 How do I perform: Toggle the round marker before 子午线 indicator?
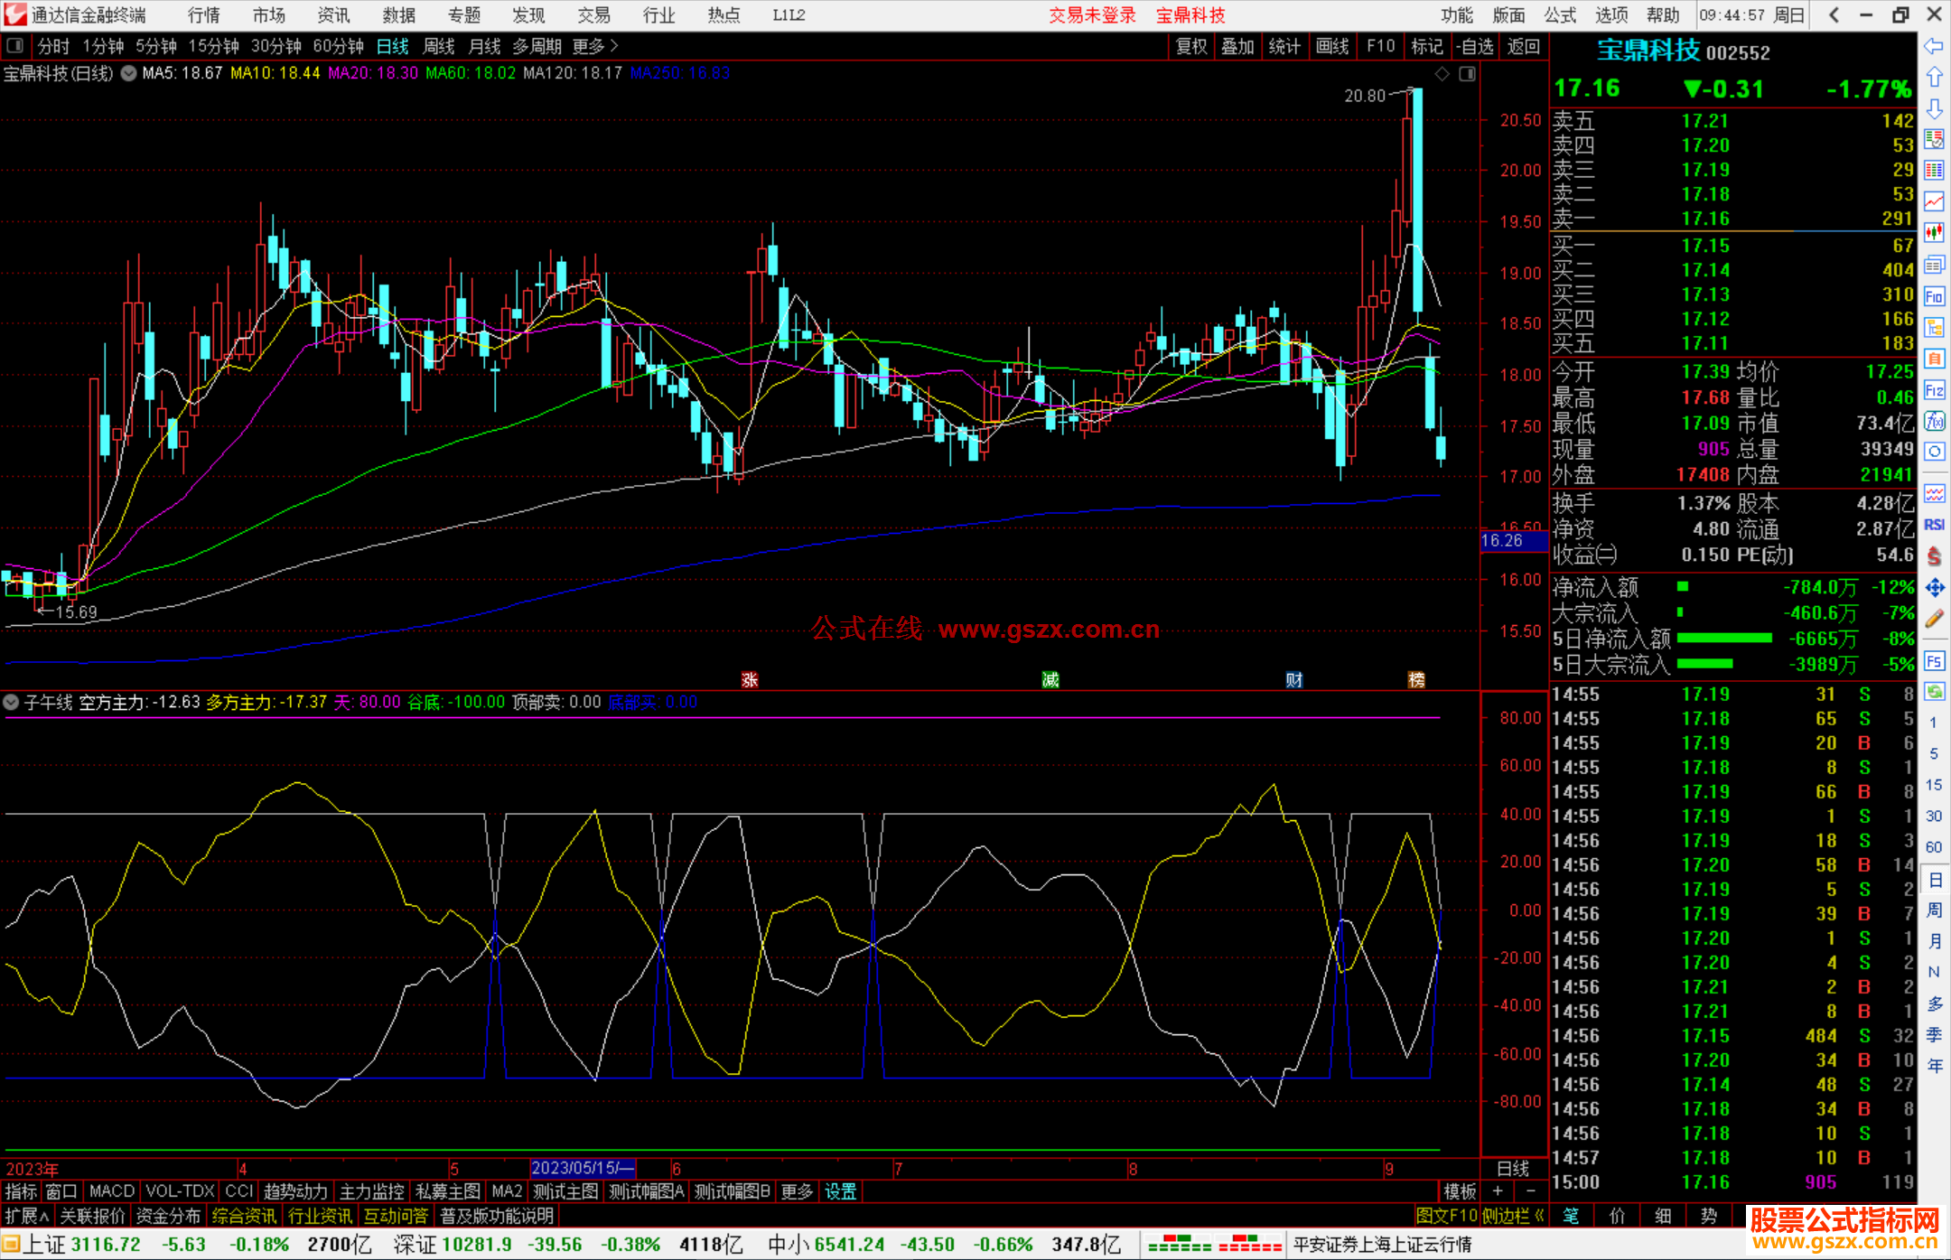pyautogui.click(x=12, y=702)
